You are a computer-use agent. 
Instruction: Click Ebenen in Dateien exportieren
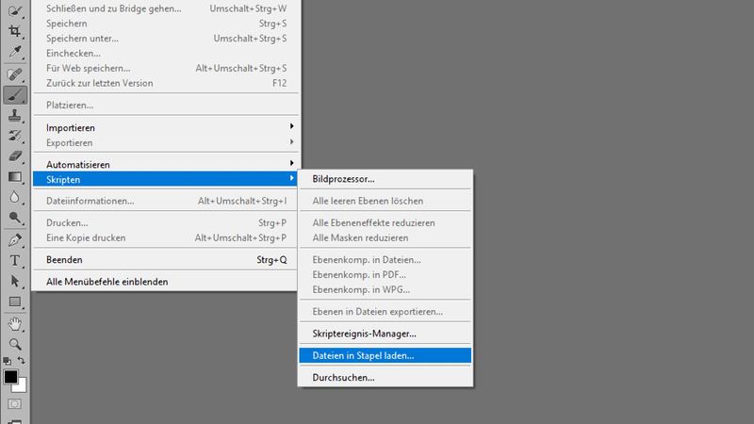click(x=385, y=312)
